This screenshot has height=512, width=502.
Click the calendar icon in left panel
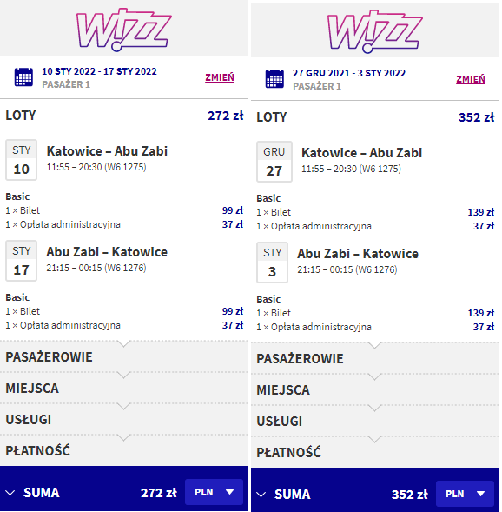[23, 77]
